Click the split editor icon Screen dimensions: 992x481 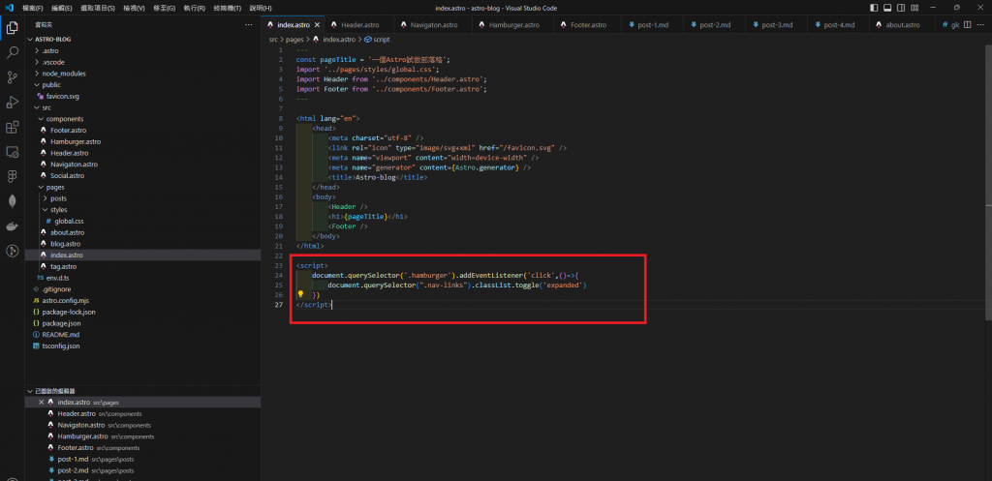[968, 24]
